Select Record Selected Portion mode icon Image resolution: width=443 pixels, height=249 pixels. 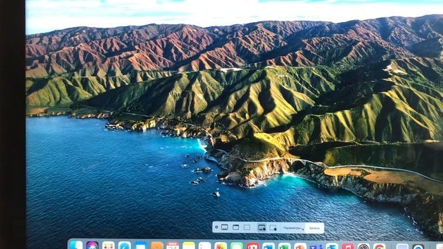273,228
